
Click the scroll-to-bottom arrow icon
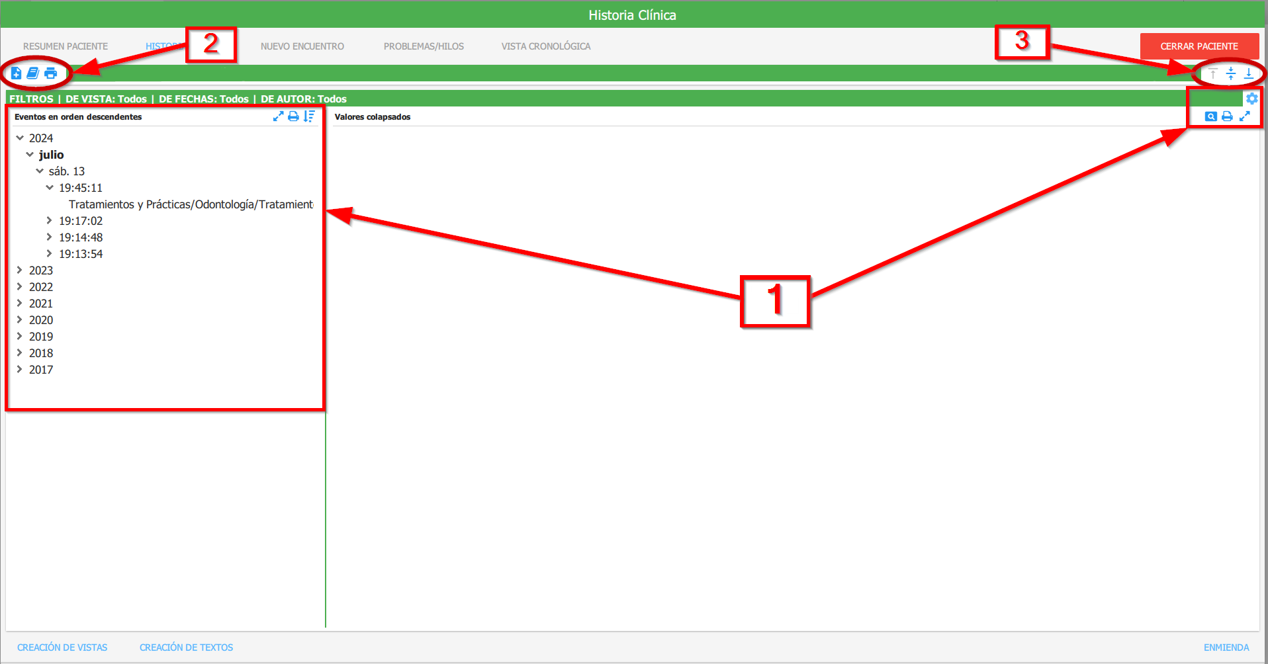coord(1248,73)
